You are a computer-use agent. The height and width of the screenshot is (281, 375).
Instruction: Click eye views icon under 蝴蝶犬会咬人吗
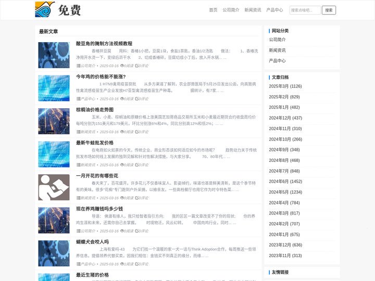click(122, 264)
